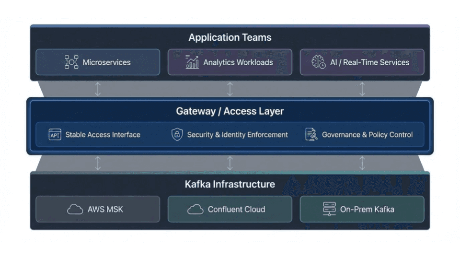Click the arrow above On-Prem Kafka box
This screenshot has width=460, height=259.
click(x=362, y=163)
